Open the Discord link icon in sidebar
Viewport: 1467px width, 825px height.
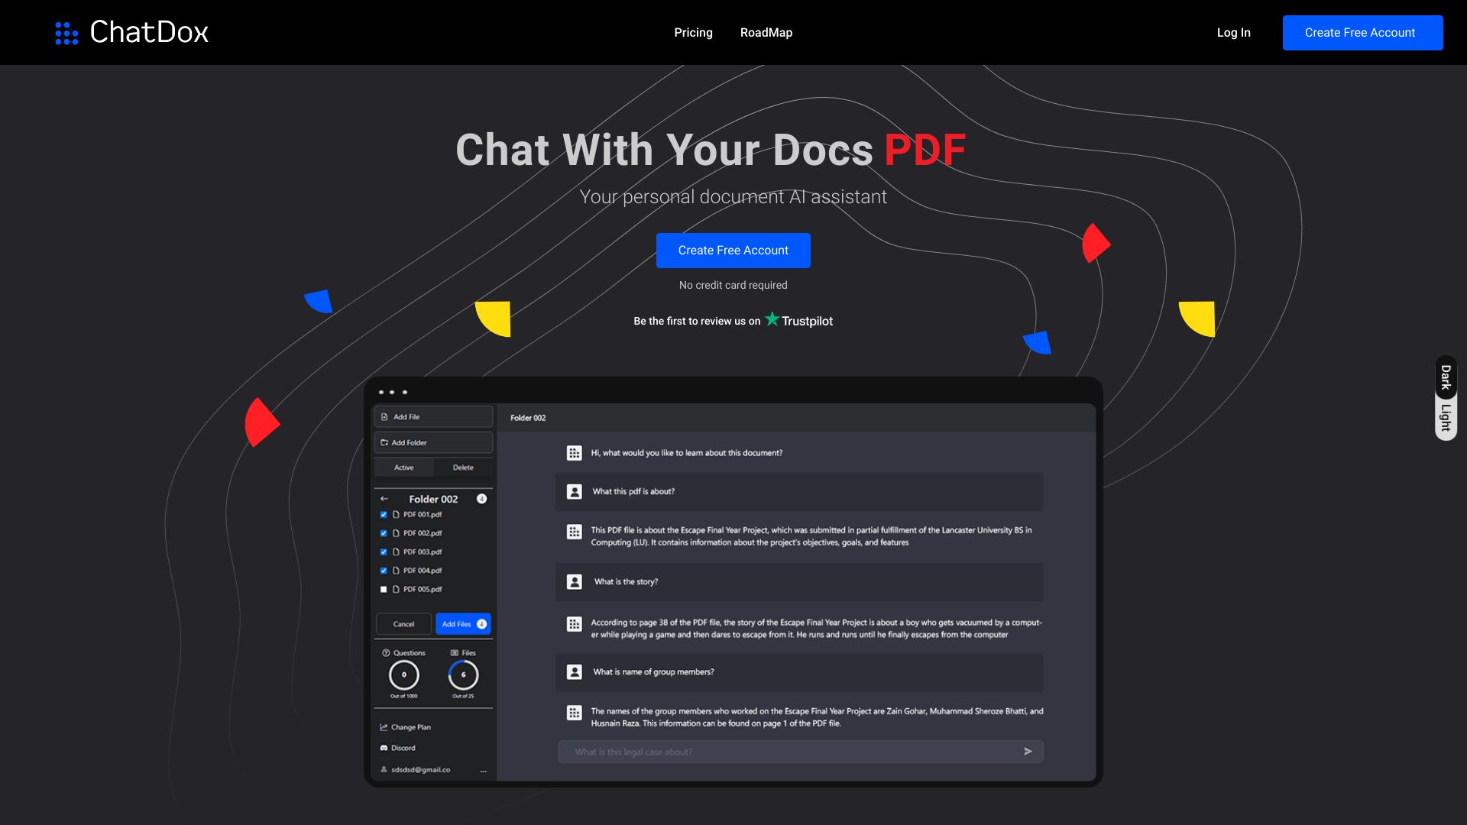pyautogui.click(x=384, y=748)
